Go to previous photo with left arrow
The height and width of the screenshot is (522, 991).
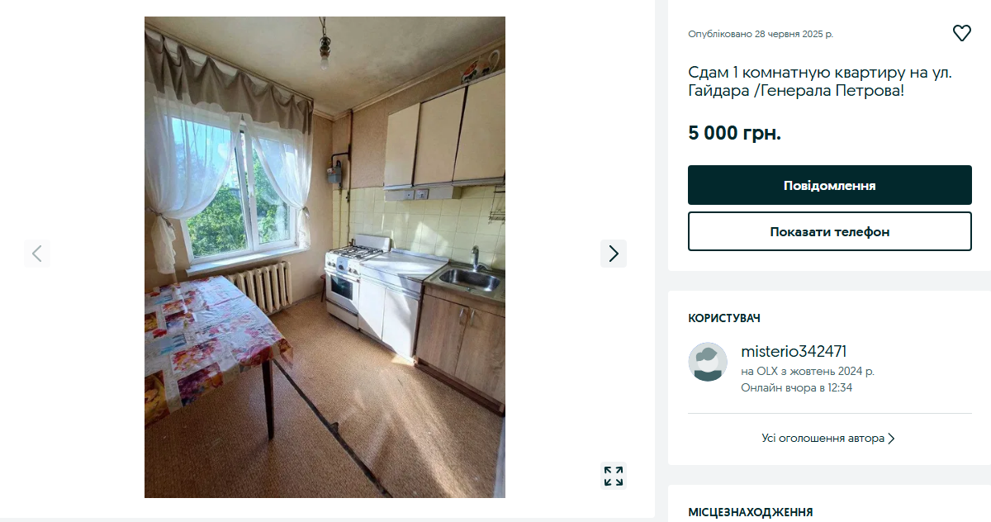(x=36, y=254)
